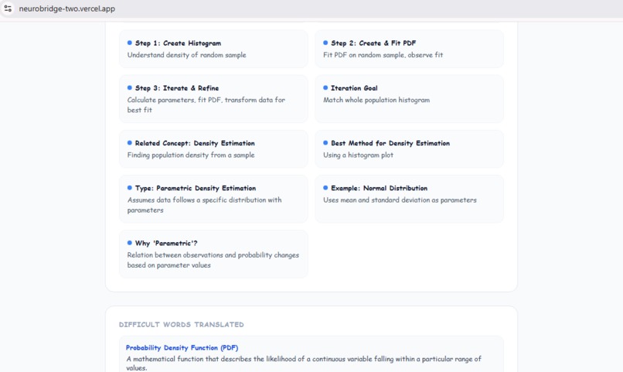Click the Step 3: Iterate & Refine heading
This screenshot has height=372, width=623.
click(x=177, y=88)
